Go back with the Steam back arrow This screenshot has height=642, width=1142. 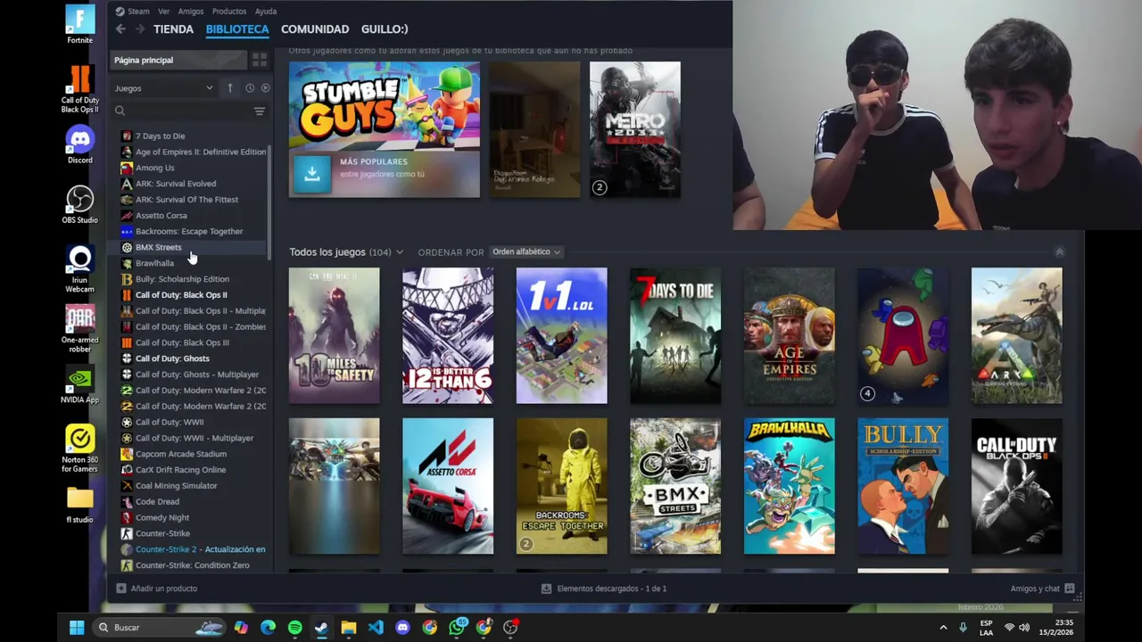(120, 29)
